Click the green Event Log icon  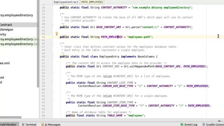(182, 125)
